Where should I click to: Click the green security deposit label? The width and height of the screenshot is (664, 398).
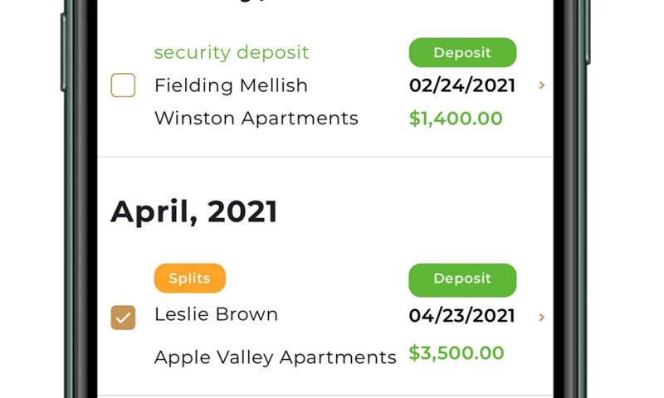click(231, 52)
